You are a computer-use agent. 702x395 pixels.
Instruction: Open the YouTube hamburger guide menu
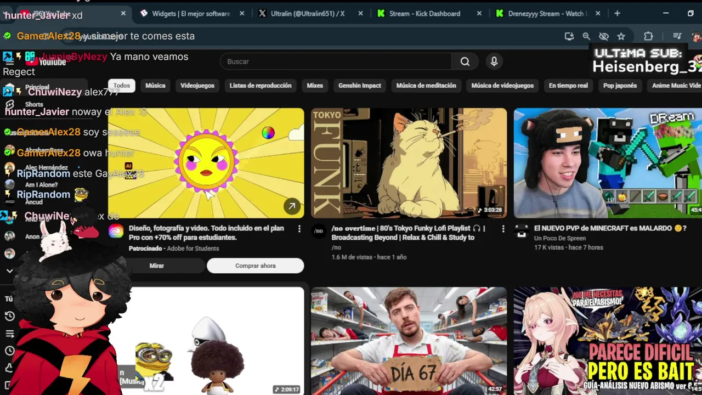click(9, 62)
